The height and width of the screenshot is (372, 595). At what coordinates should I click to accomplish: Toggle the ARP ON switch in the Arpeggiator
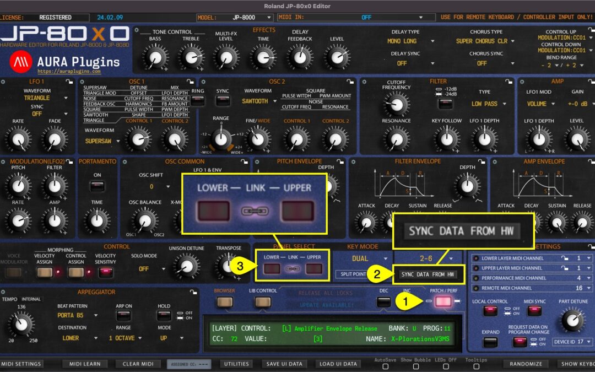pos(122,316)
